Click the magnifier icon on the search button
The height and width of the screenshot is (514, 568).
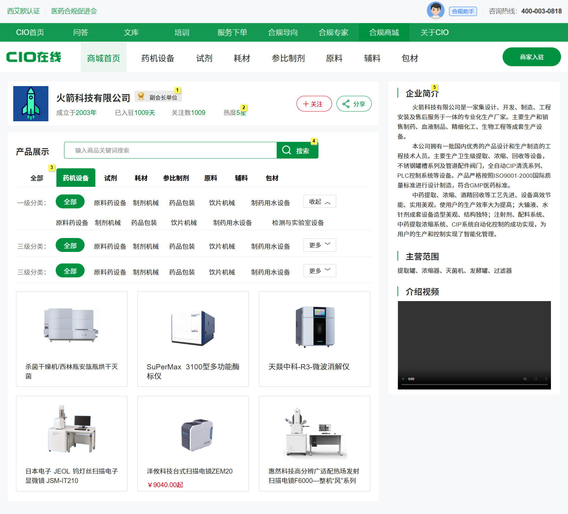coord(287,150)
